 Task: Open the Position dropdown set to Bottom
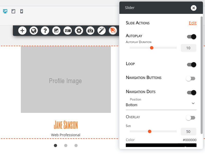point(161,104)
